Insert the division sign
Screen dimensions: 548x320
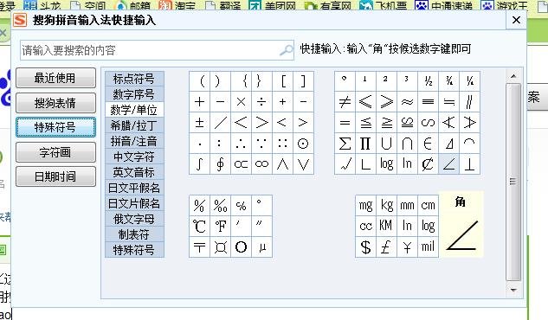[261, 102]
